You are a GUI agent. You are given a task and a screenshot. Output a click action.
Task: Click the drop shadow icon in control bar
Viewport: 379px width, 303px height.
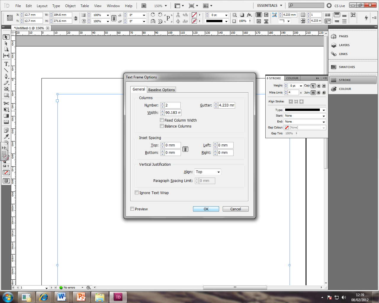242,15
